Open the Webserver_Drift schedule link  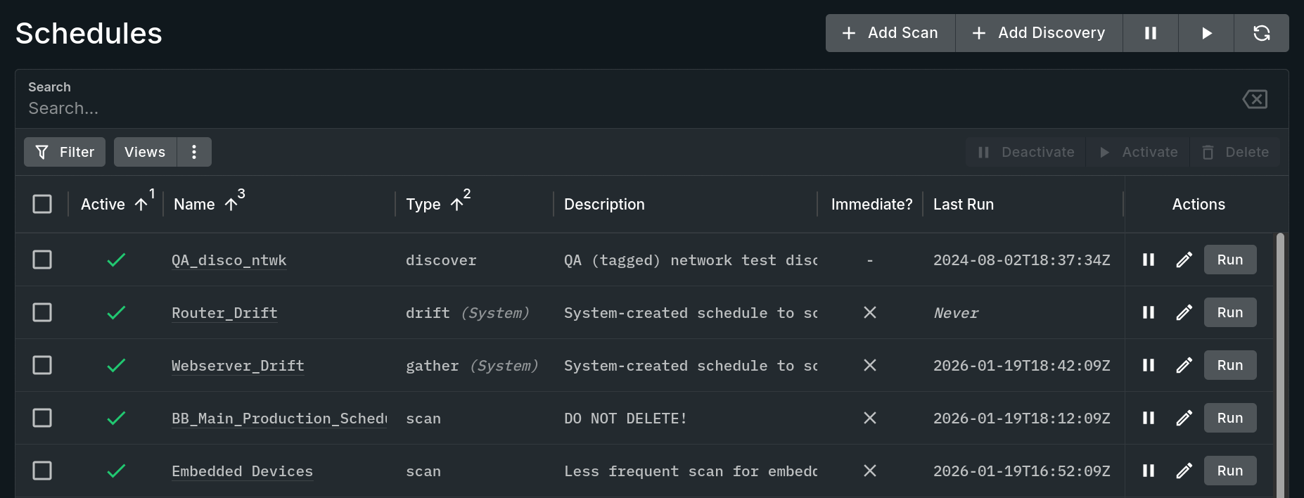[238, 366]
